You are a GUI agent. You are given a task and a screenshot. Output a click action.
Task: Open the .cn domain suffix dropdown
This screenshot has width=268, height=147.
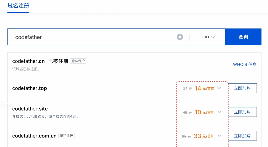[x=208, y=37]
